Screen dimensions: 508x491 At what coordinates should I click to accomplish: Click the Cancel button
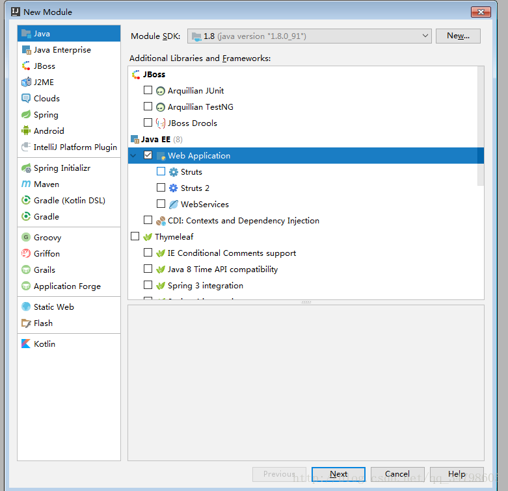coord(397,474)
